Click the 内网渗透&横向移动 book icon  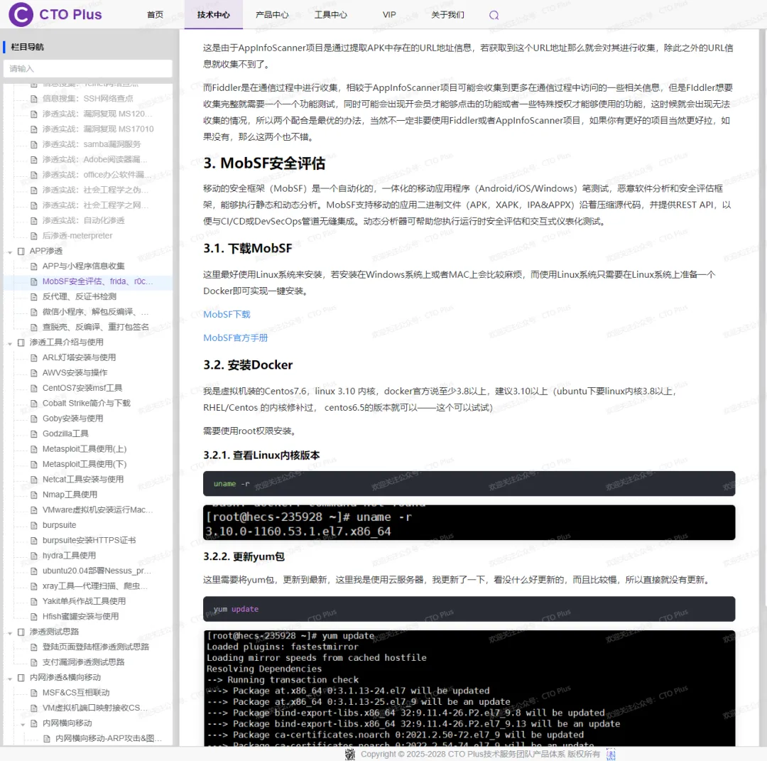[21, 678]
